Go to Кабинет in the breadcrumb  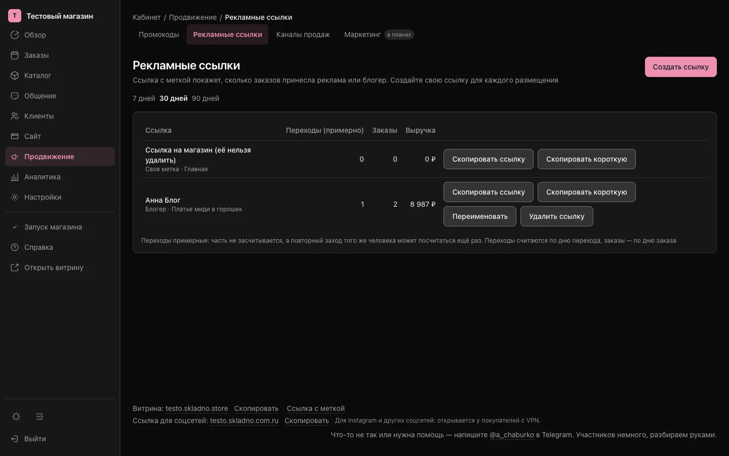point(147,17)
